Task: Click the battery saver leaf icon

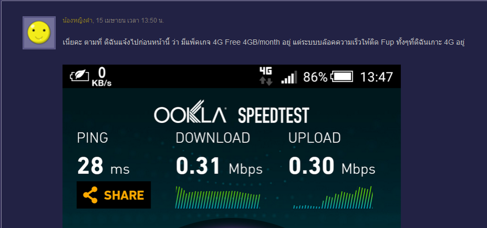Action: click(79, 76)
